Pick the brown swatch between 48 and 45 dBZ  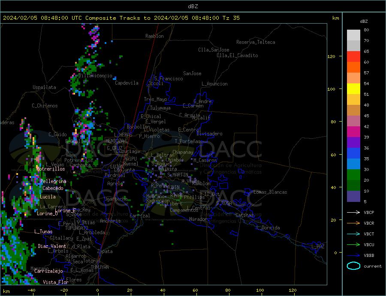(x=353, y=110)
